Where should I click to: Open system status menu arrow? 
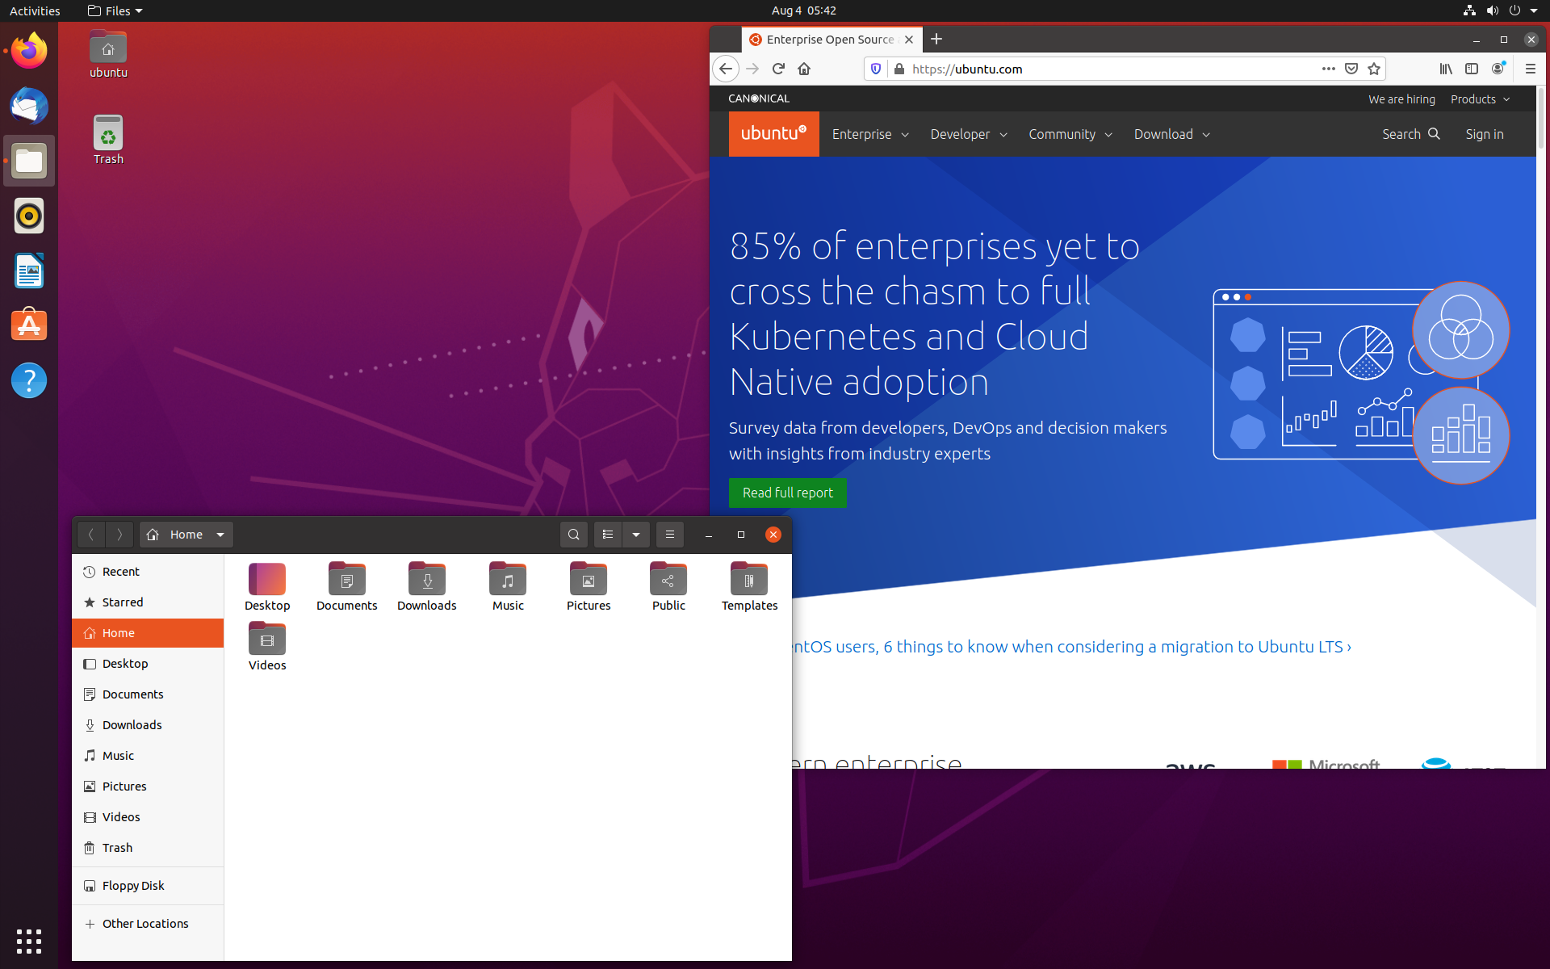pyautogui.click(x=1533, y=10)
